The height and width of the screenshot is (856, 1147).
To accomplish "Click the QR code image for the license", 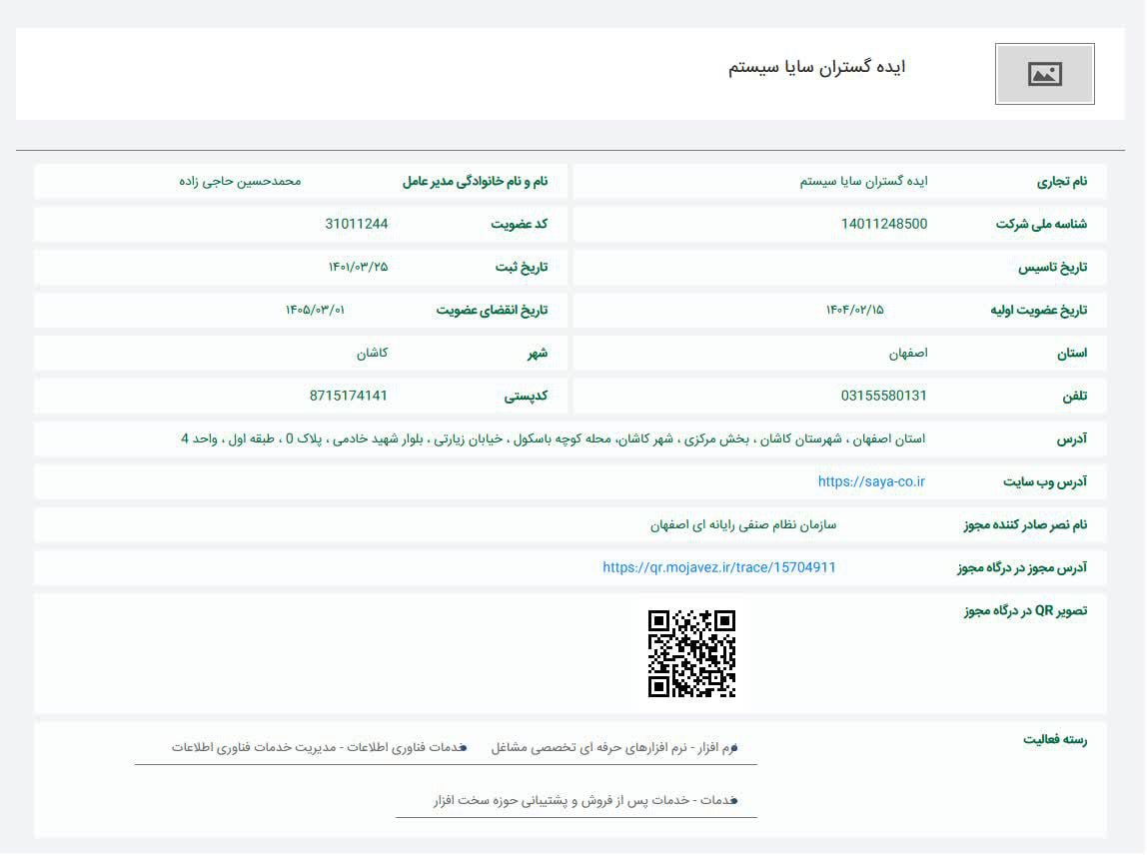I will 691,653.
